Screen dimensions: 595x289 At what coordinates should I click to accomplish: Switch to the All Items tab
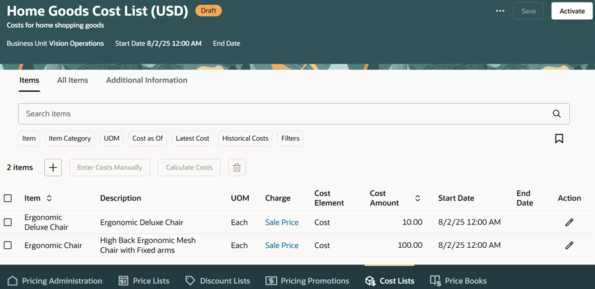click(x=73, y=80)
